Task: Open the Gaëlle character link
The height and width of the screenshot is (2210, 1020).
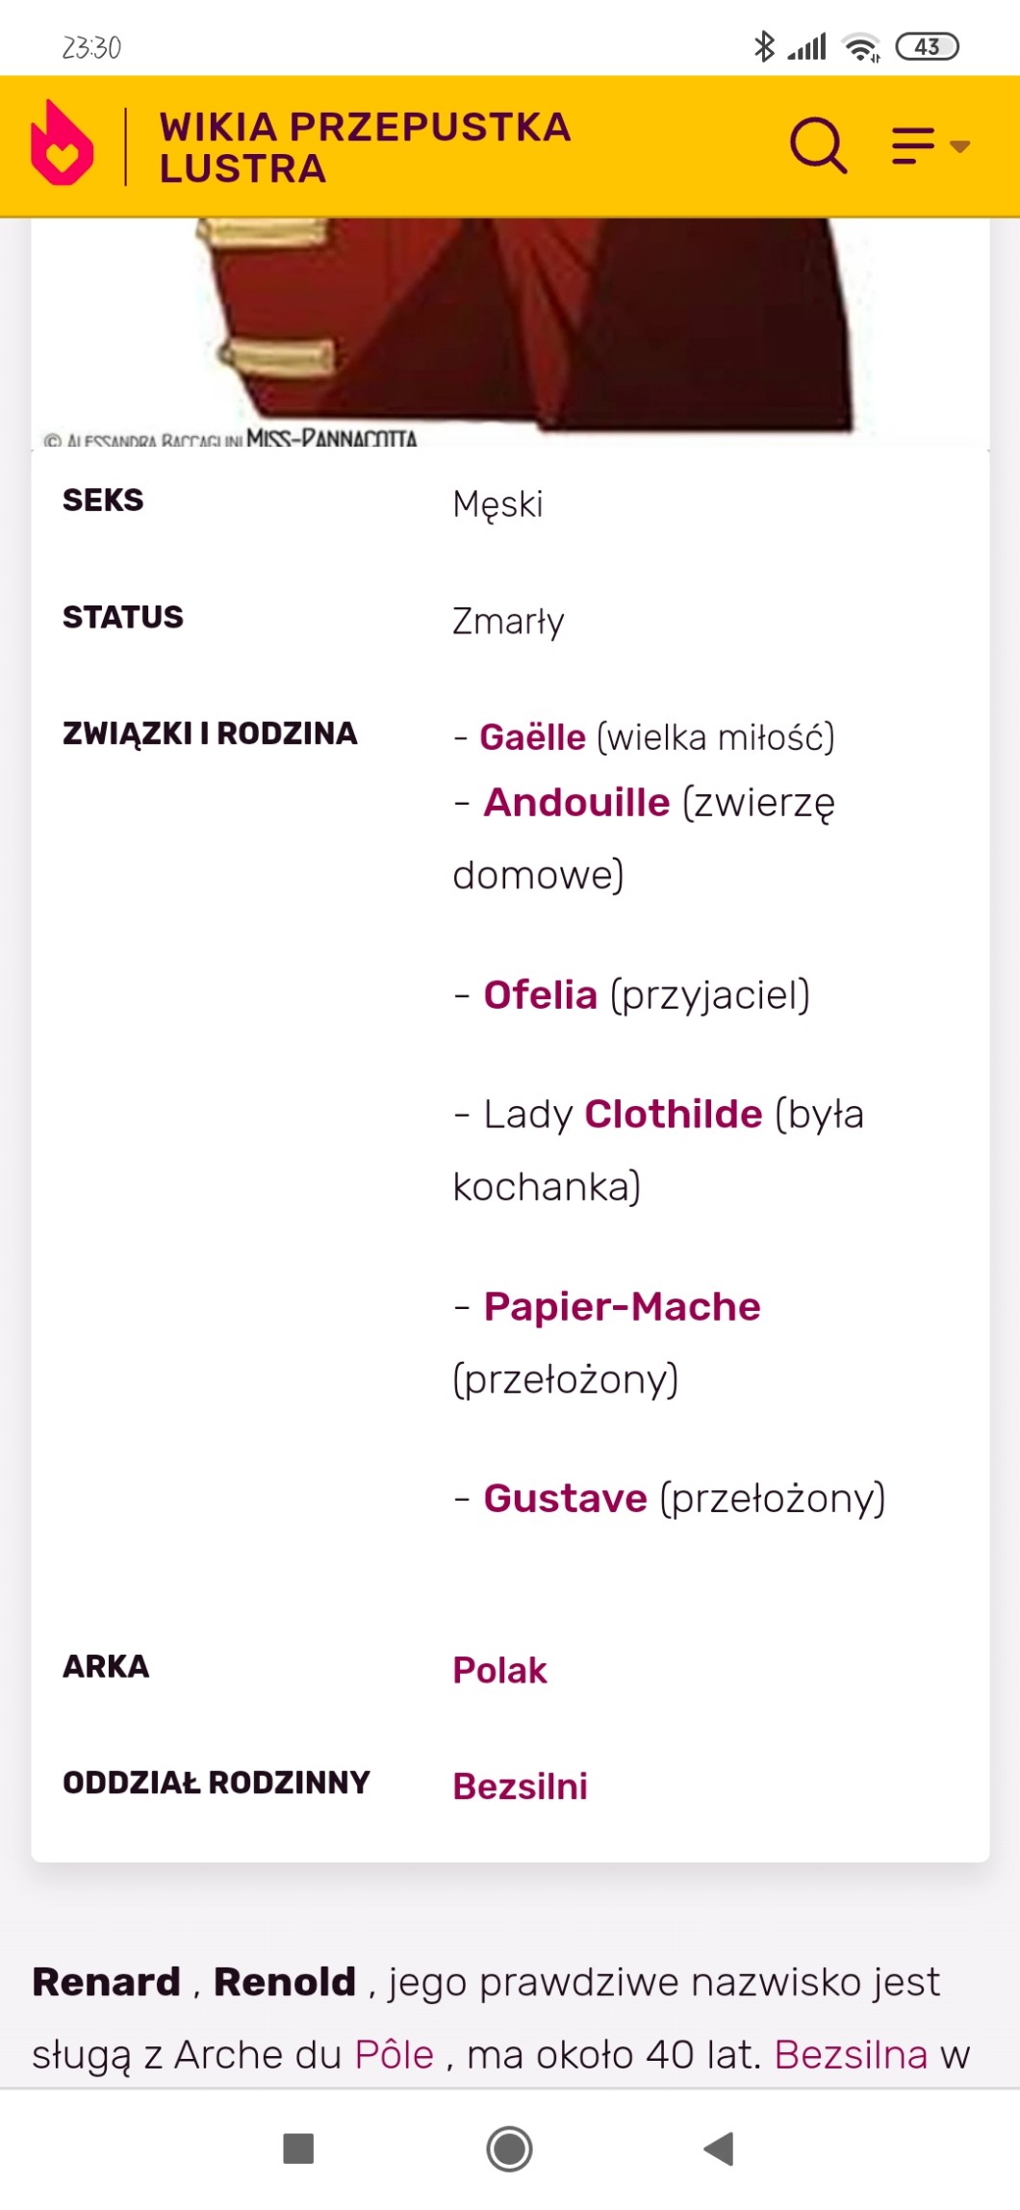Action: [532, 737]
